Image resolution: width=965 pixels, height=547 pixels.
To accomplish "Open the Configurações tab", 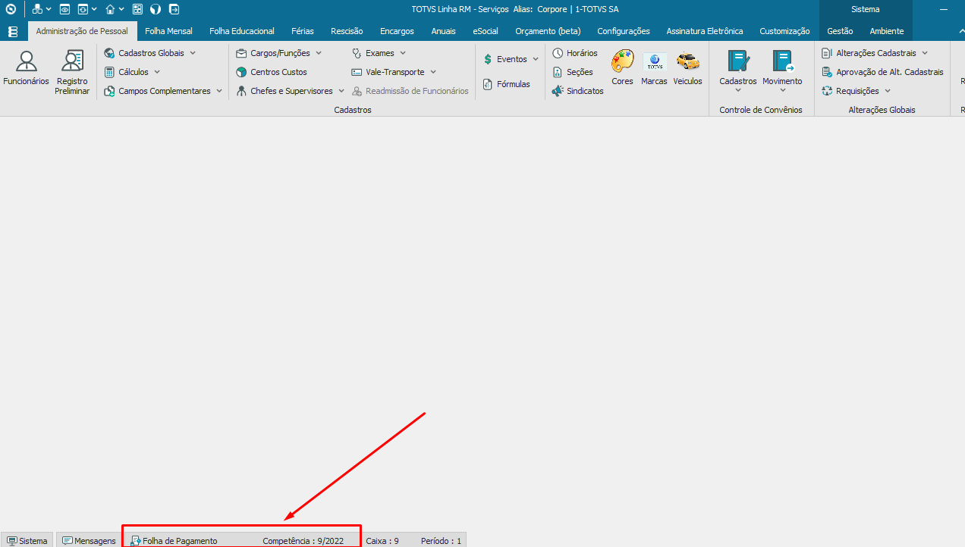I will coord(624,31).
